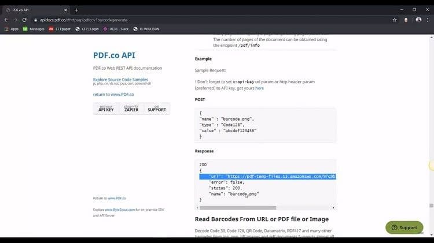This screenshot has height=243, width=434.
Task: Click the get your API KEY button
Action: pyautogui.click(x=106, y=109)
